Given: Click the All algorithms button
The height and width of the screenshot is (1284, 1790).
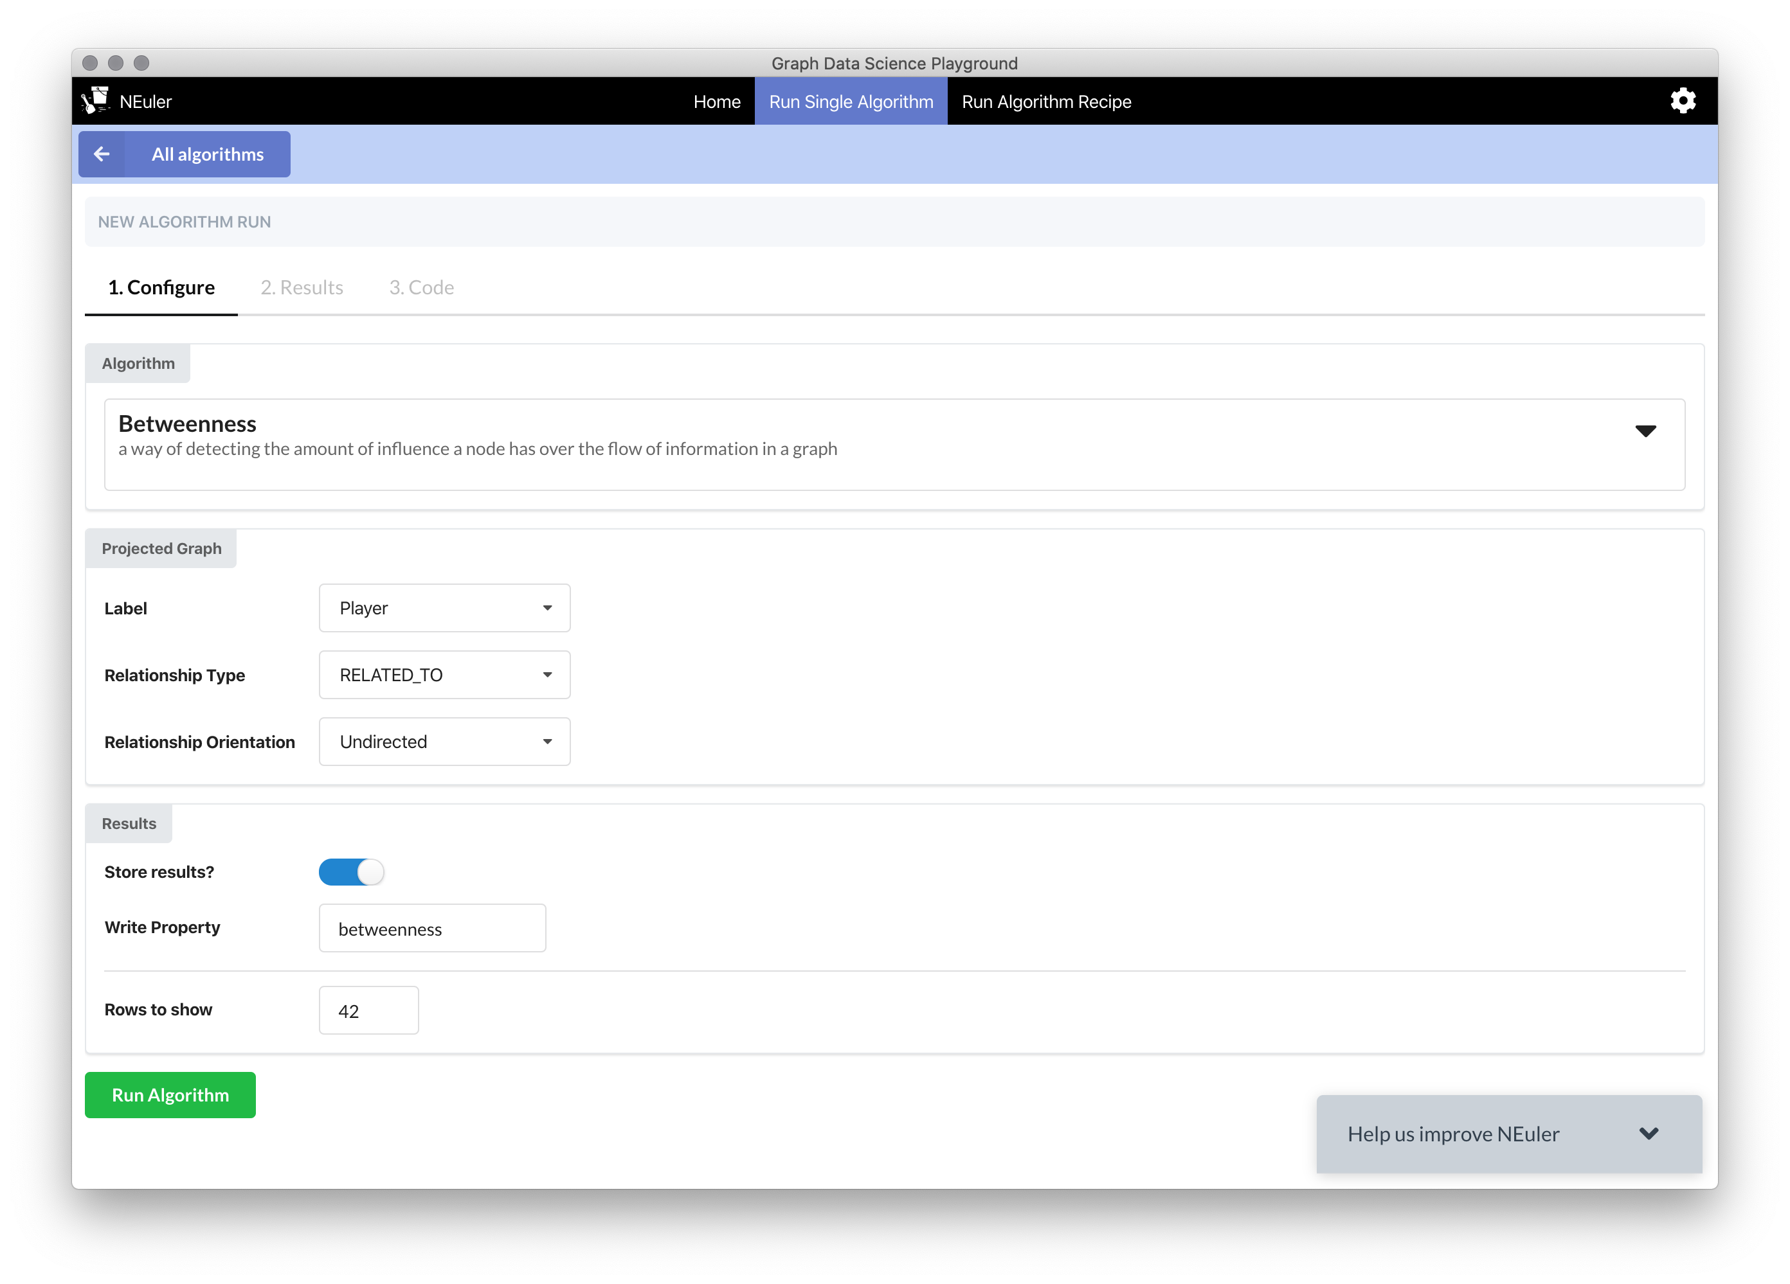Looking at the screenshot, I should (x=185, y=154).
